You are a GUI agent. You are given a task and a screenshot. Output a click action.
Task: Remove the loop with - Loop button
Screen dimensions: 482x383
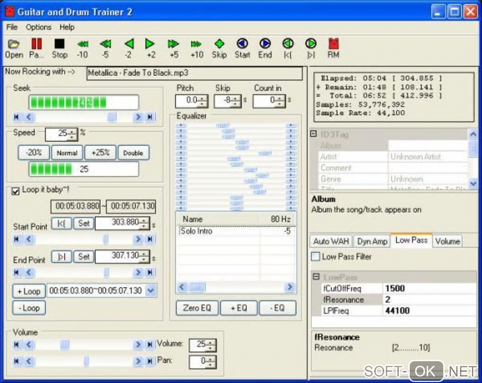[x=29, y=308]
